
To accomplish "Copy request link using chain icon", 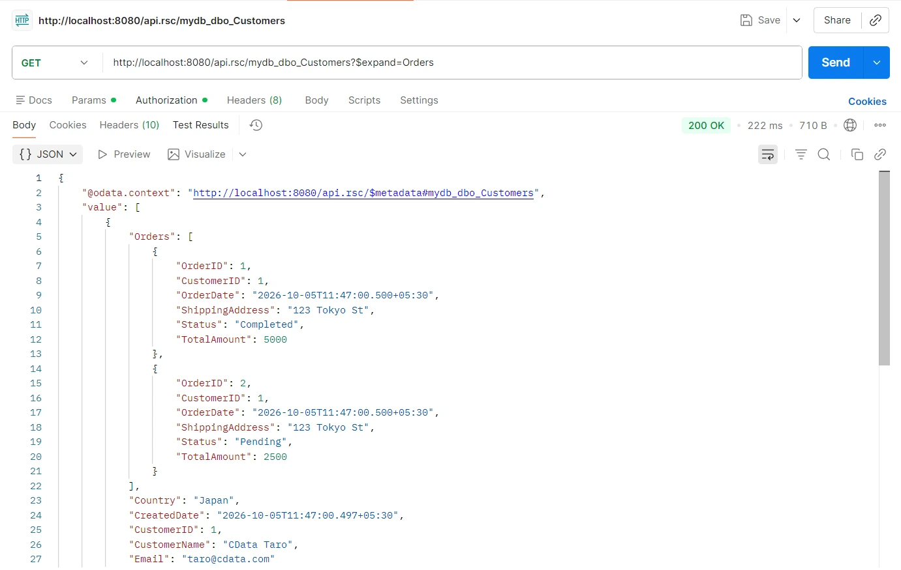I will (876, 20).
